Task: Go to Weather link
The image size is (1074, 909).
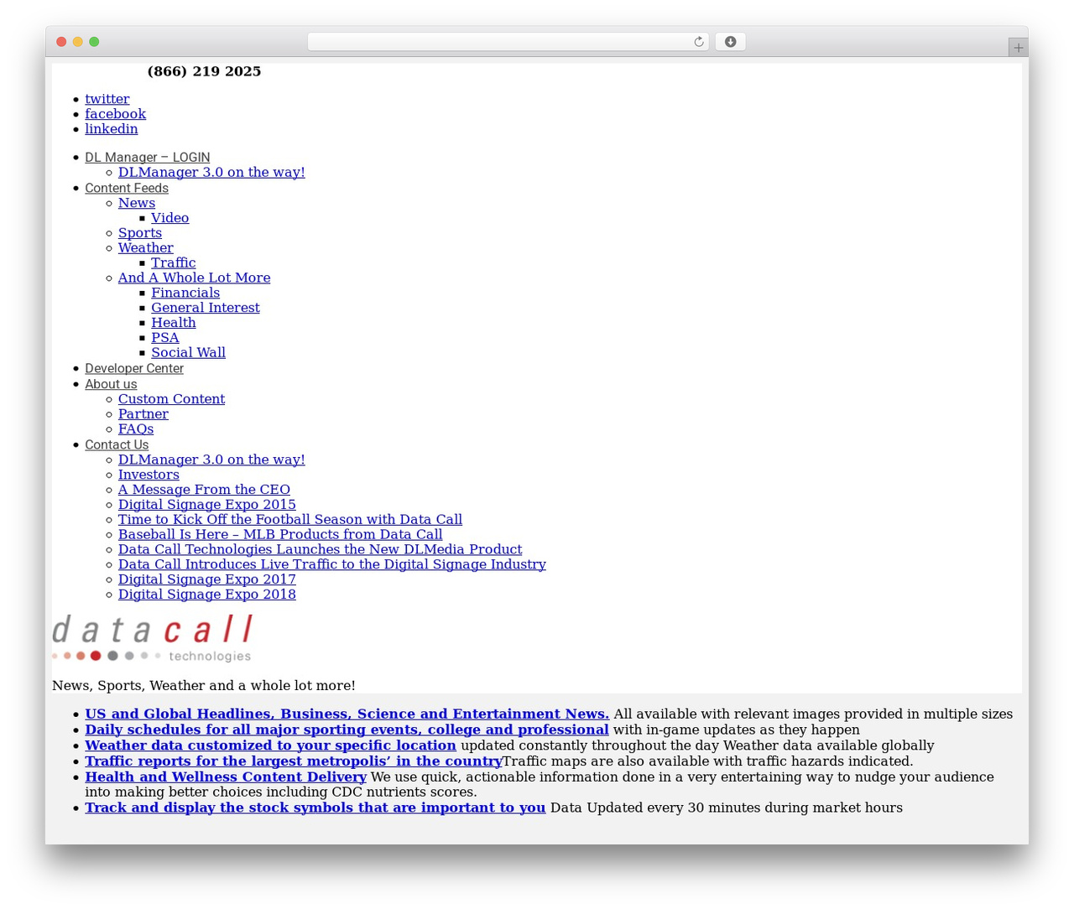Action: pos(146,249)
